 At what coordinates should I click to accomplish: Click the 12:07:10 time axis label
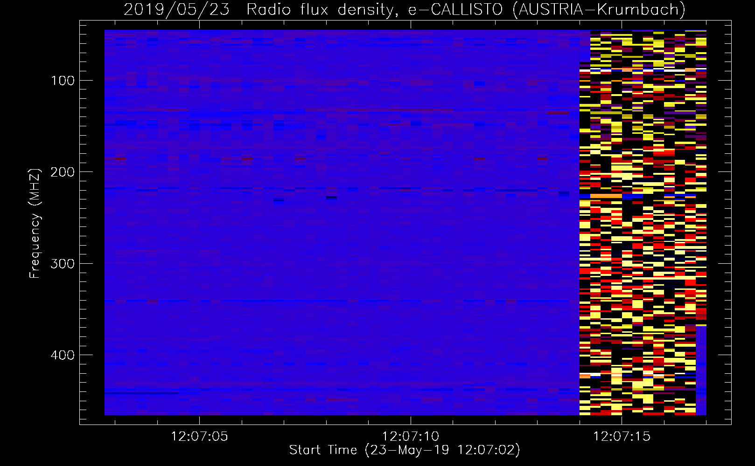(411, 437)
